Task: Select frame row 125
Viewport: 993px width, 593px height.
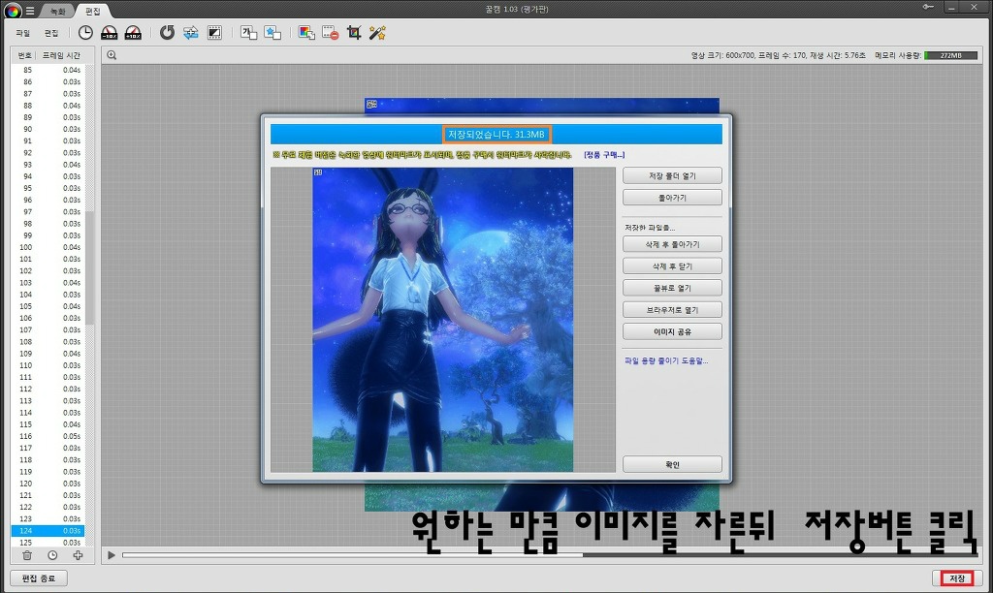Action: (x=48, y=543)
